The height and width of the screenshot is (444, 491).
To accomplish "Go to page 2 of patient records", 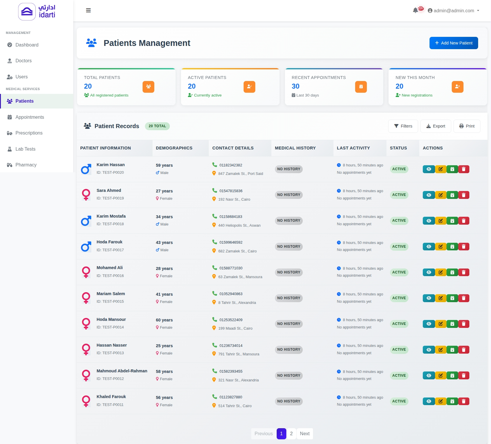I will pos(291,433).
